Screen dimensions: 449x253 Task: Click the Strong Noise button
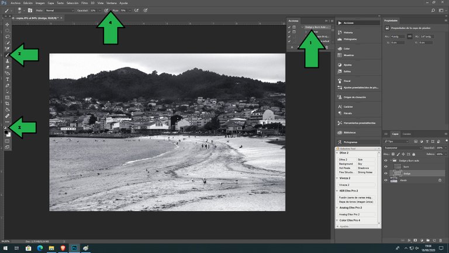pos(365,172)
